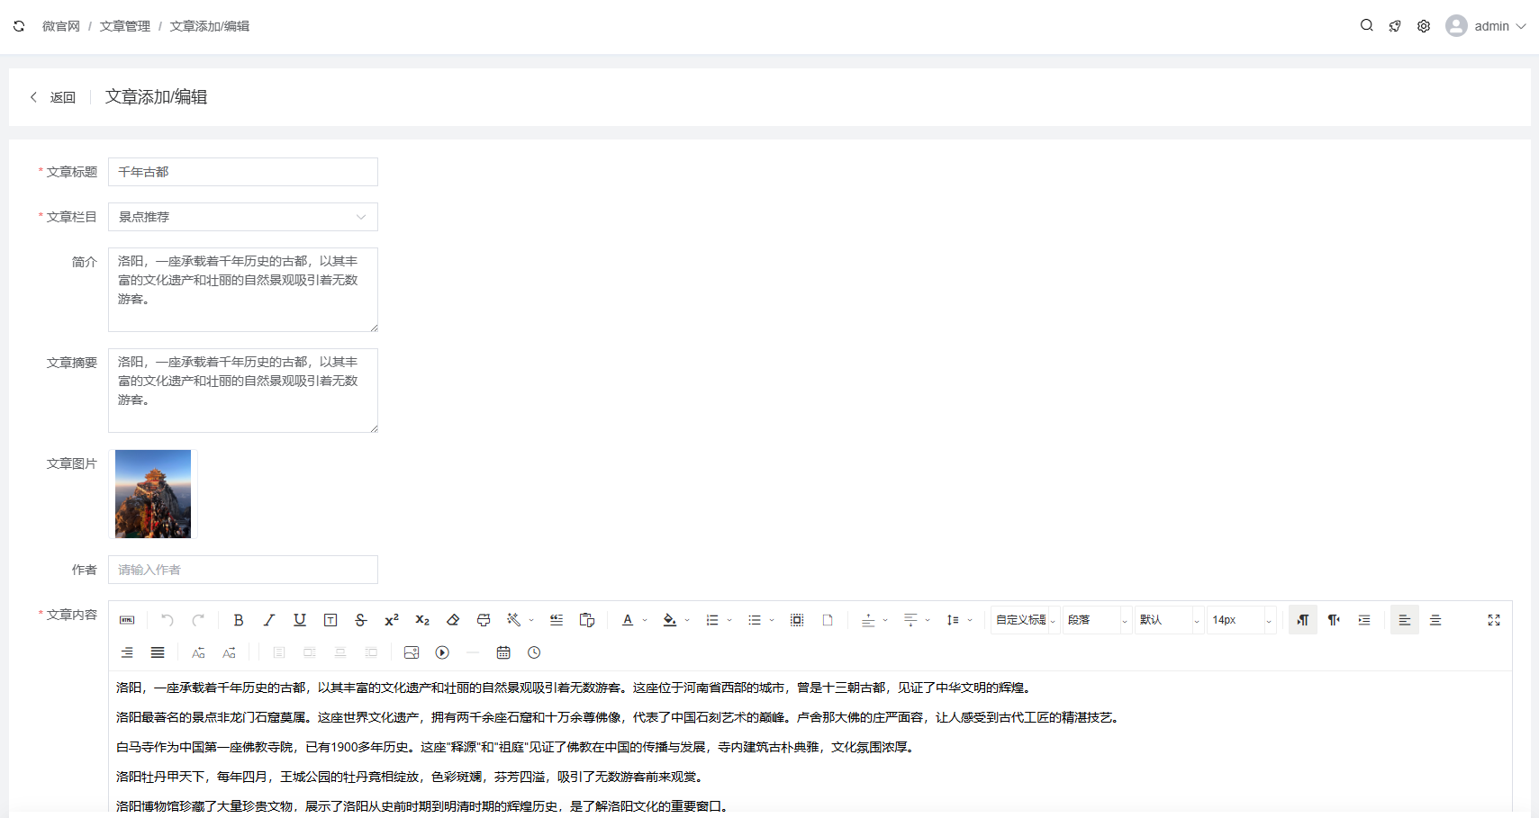The image size is (1539, 818).
Task: Click the convert to lowercase icon
Action: coord(229,652)
